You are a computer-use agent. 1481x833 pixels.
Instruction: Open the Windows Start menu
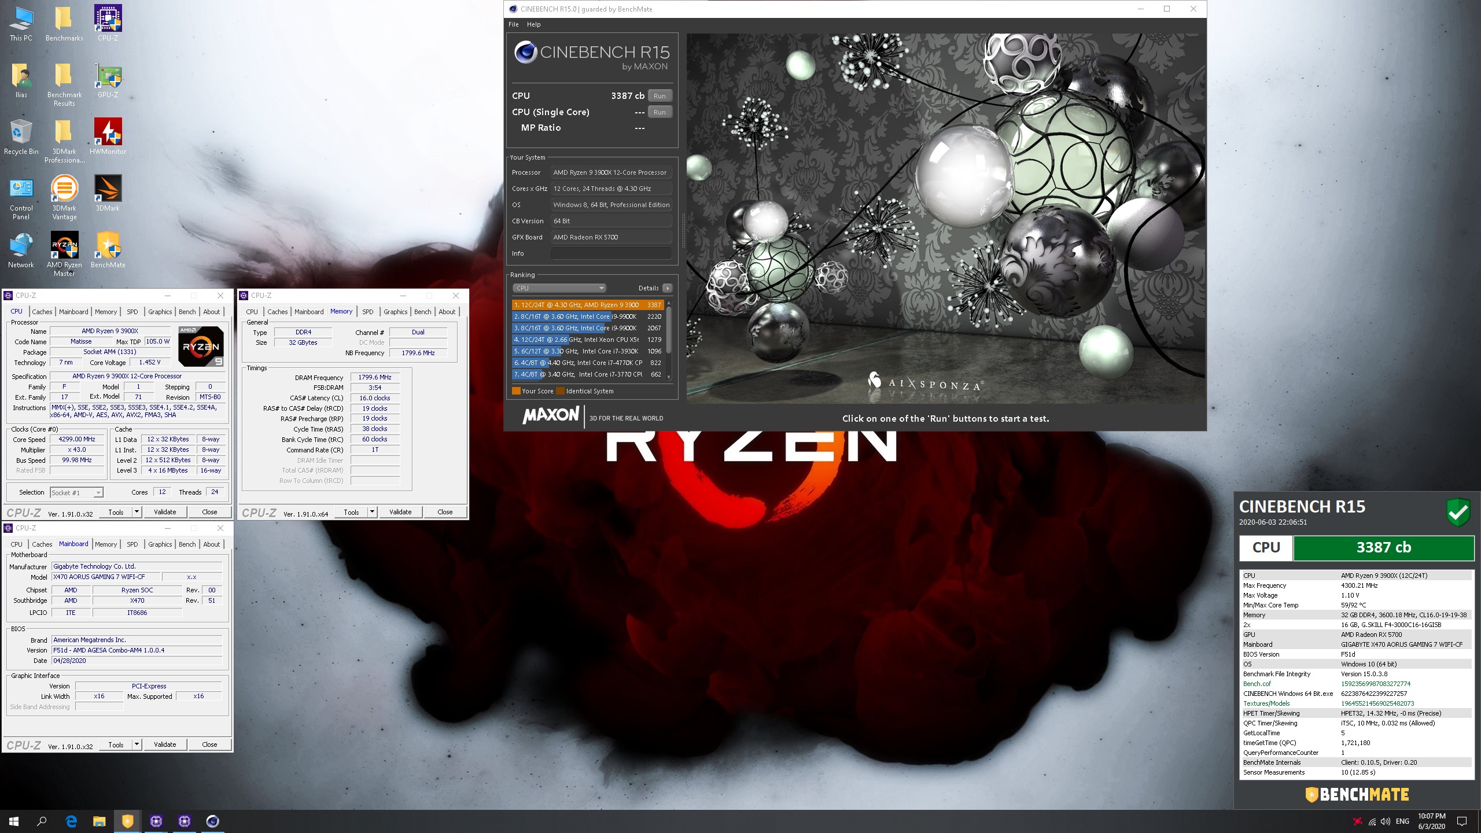coord(14,821)
